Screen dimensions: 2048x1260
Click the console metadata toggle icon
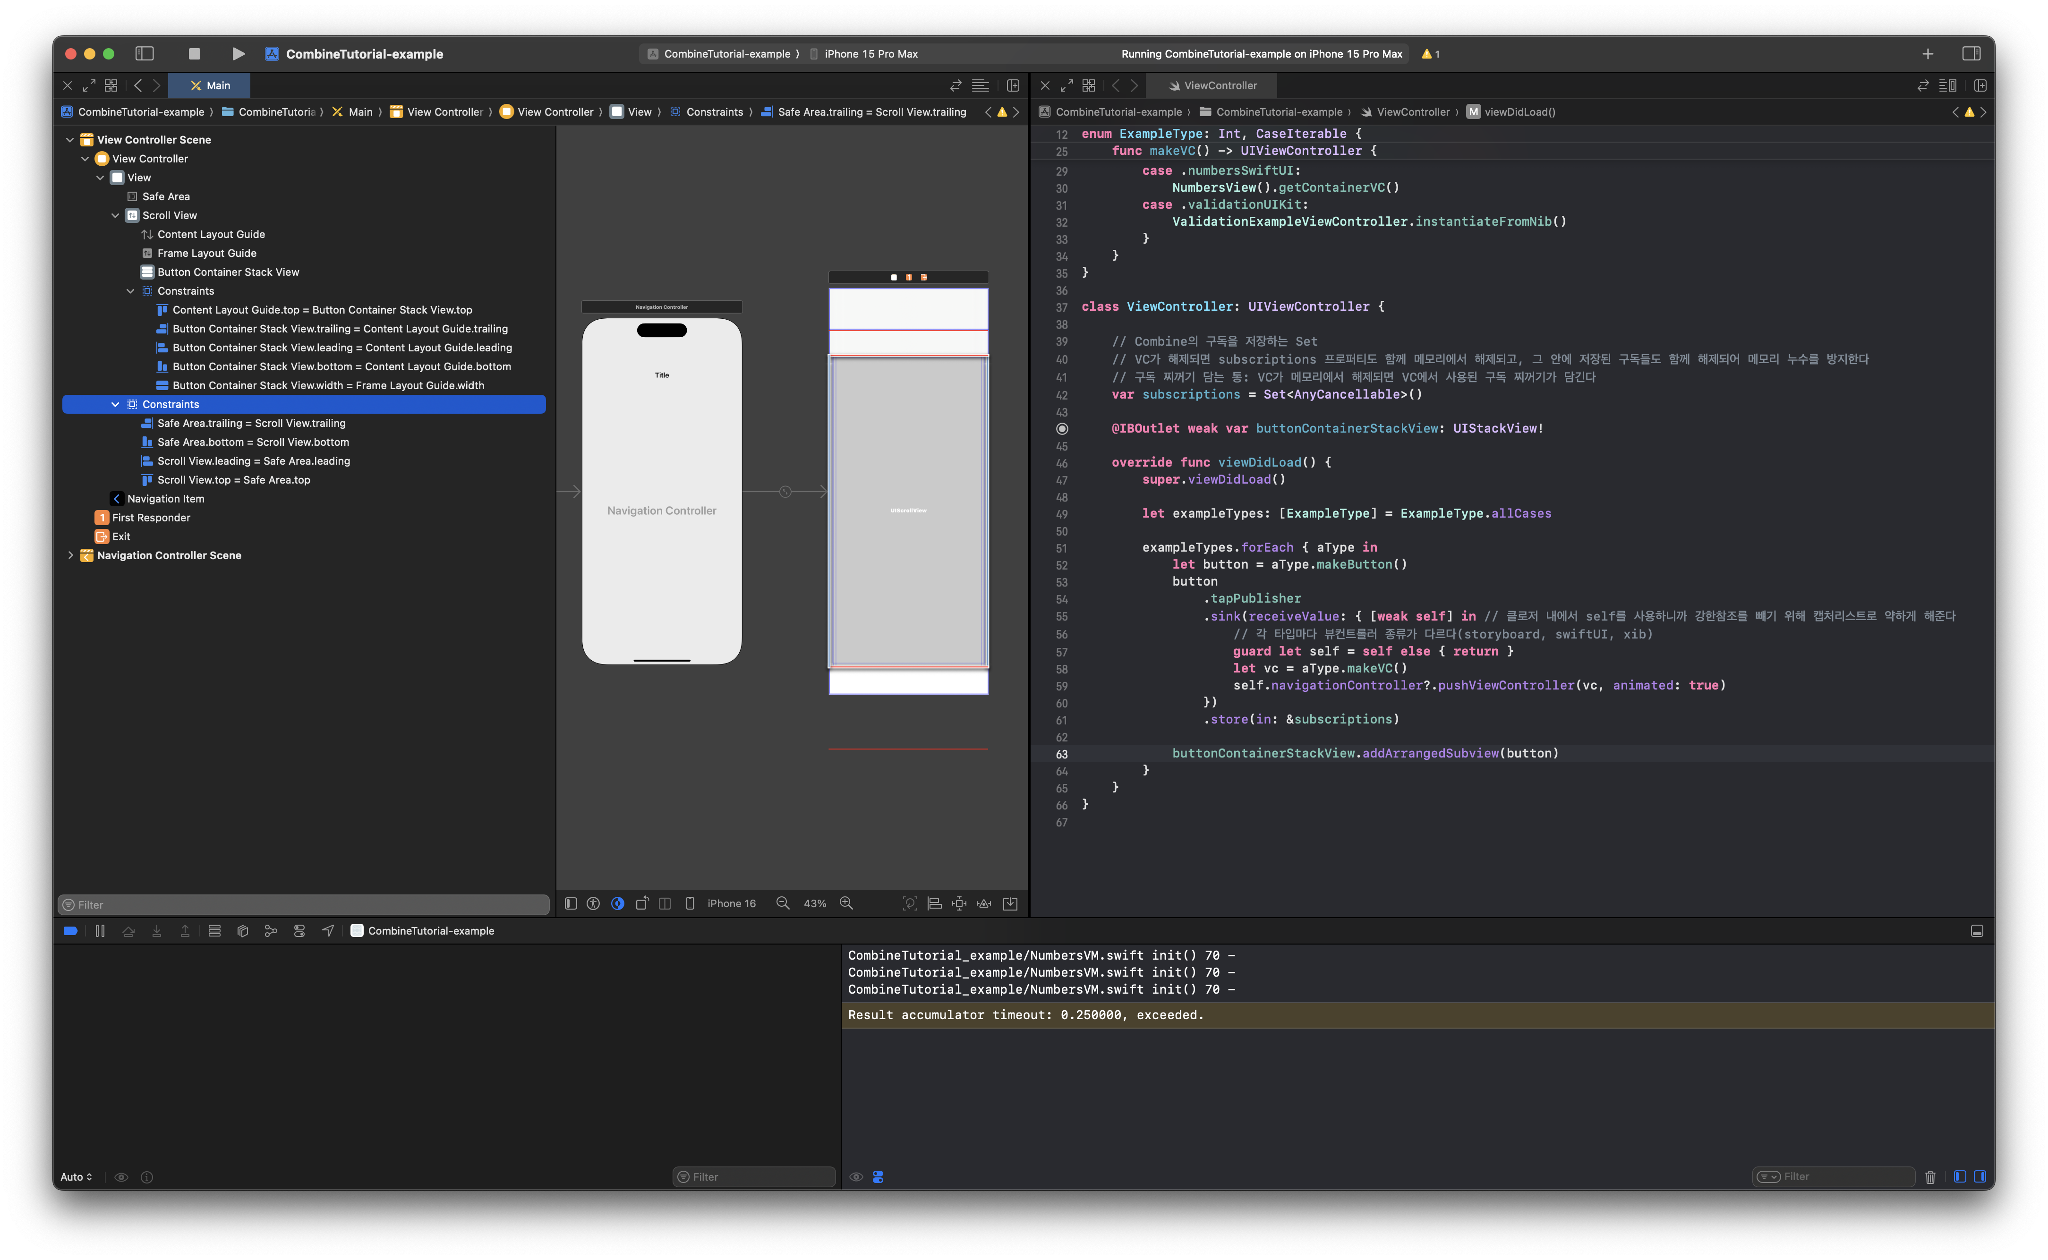click(878, 1177)
